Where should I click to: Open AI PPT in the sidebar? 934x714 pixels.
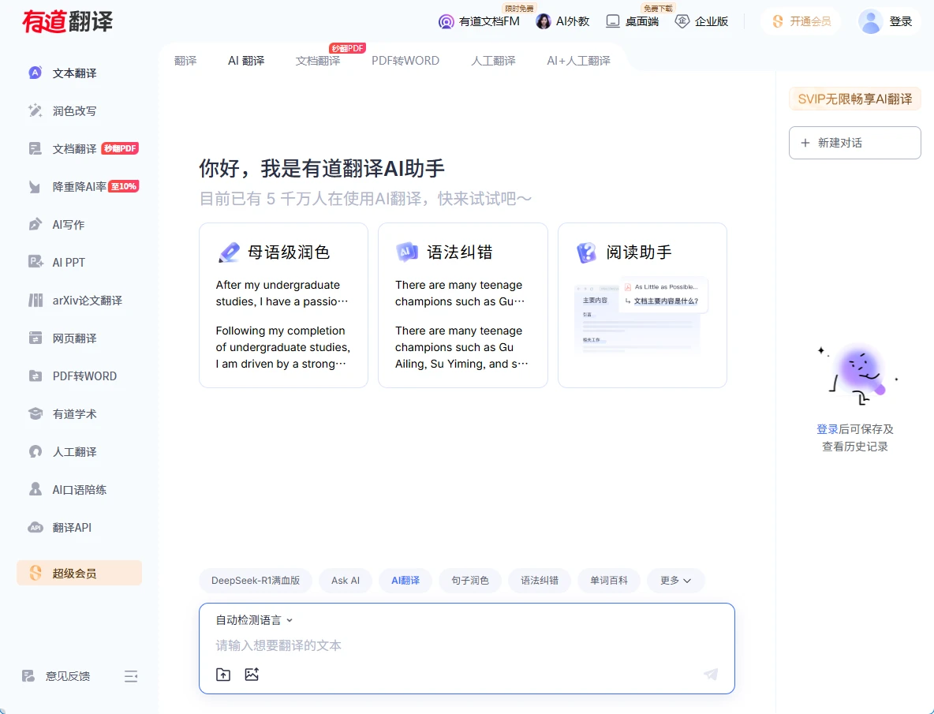(69, 263)
